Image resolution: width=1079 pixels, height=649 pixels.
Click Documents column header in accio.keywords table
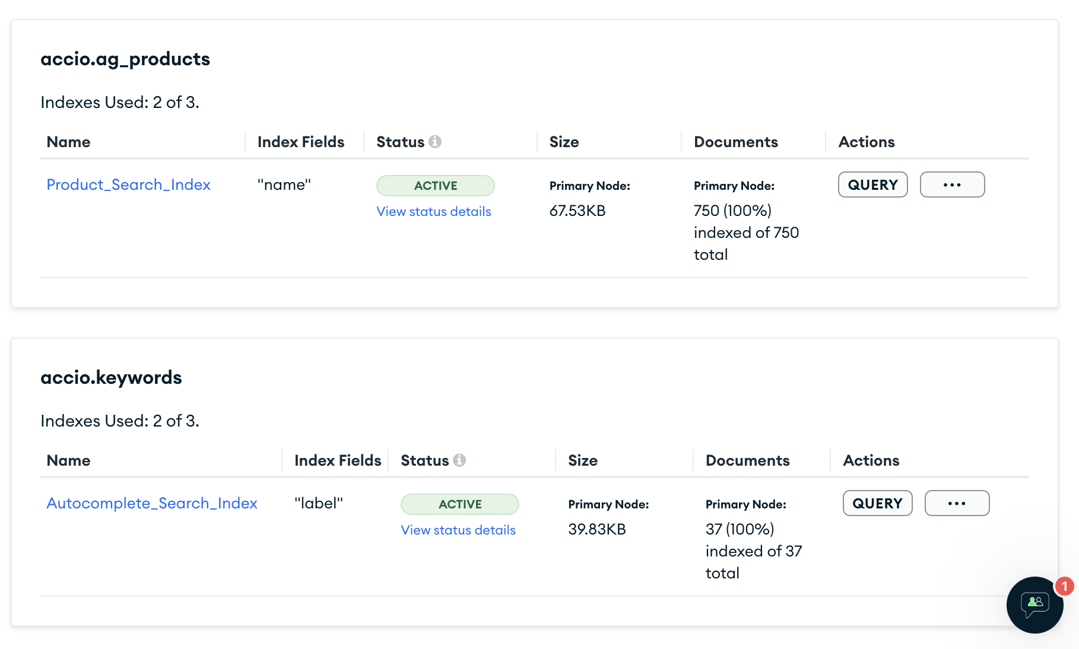[x=747, y=460]
